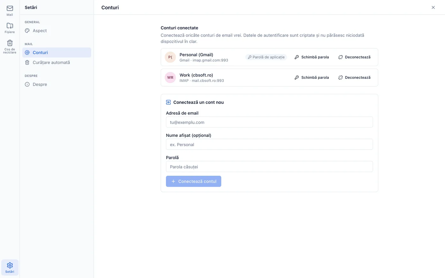Click the Work (cbsoft.ro) account name

(196, 75)
